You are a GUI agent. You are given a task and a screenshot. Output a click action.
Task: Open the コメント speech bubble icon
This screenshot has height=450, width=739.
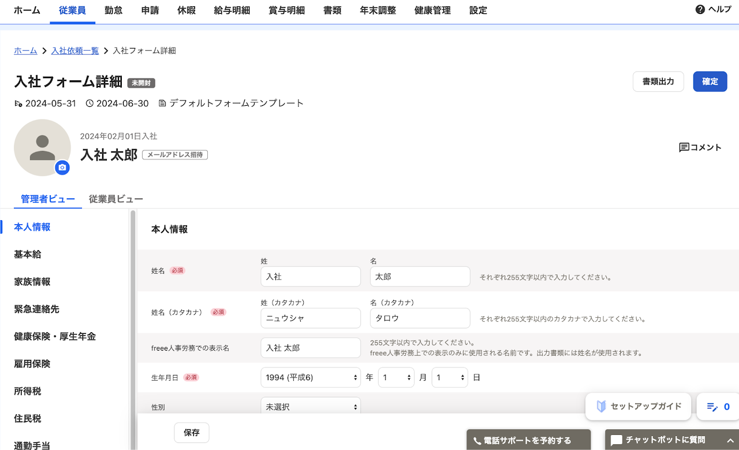coord(684,147)
